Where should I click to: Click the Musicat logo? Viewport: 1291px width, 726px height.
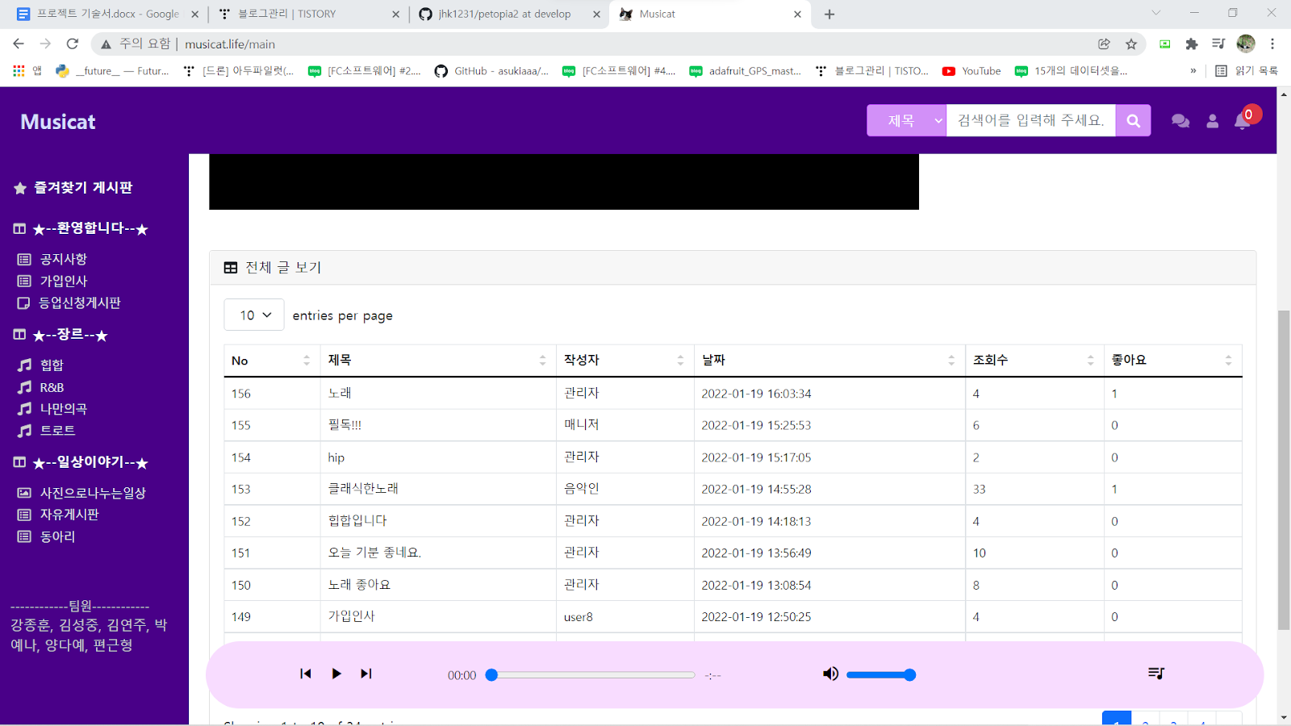tap(57, 122)
